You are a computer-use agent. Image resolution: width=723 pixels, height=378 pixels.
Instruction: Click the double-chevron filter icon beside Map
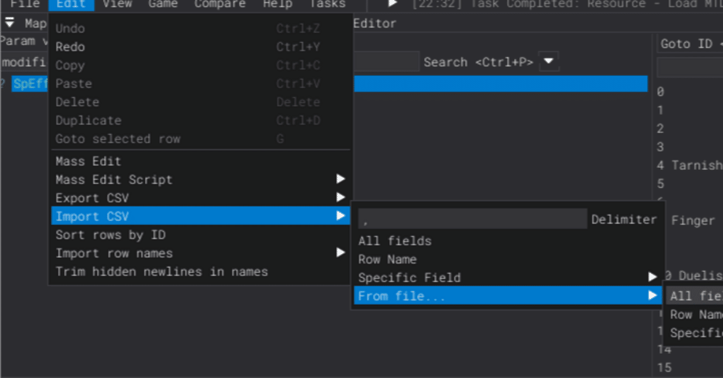8,23
